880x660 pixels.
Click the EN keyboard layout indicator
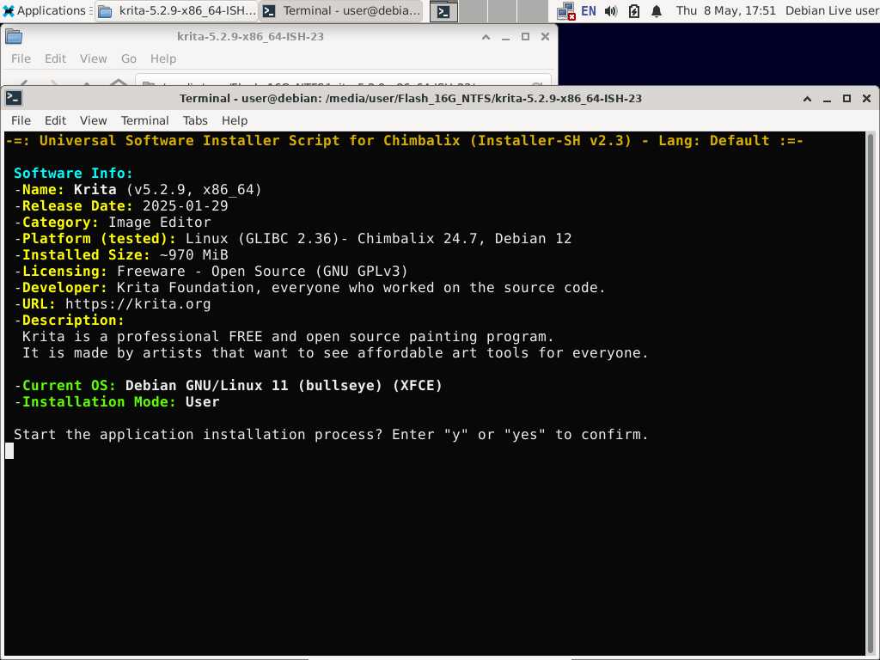click(588, 11)
